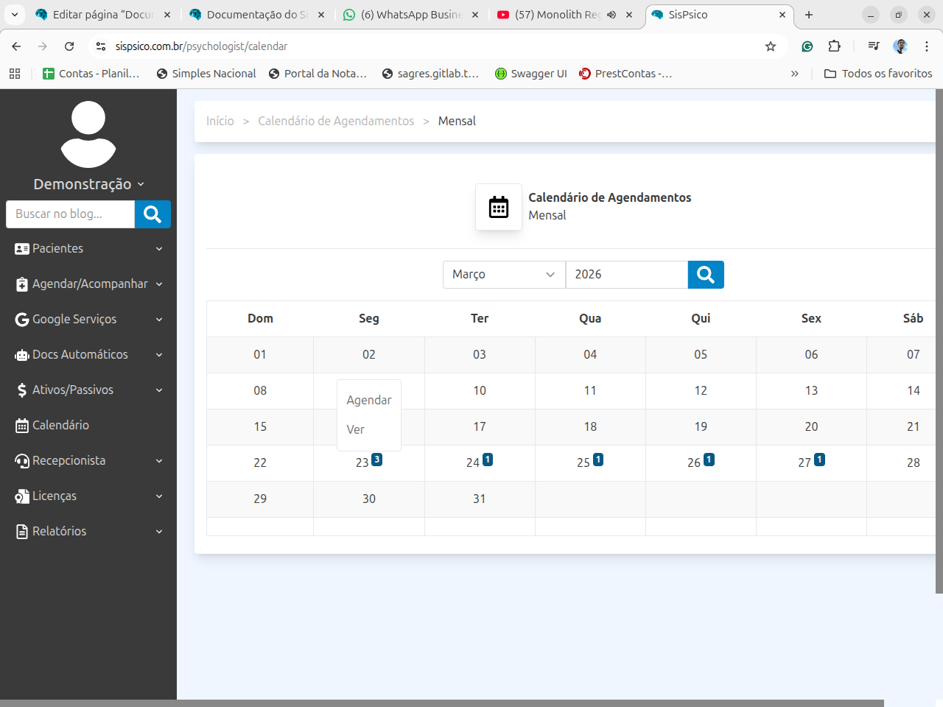Go to Início breadcrumb link

tap(220, 122)
